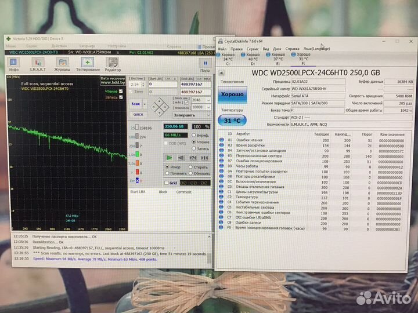This screenshot has height=313, width=418.
Task: Open the S.M.A.R.T panel in Victoria
Action: pos(37,64)
